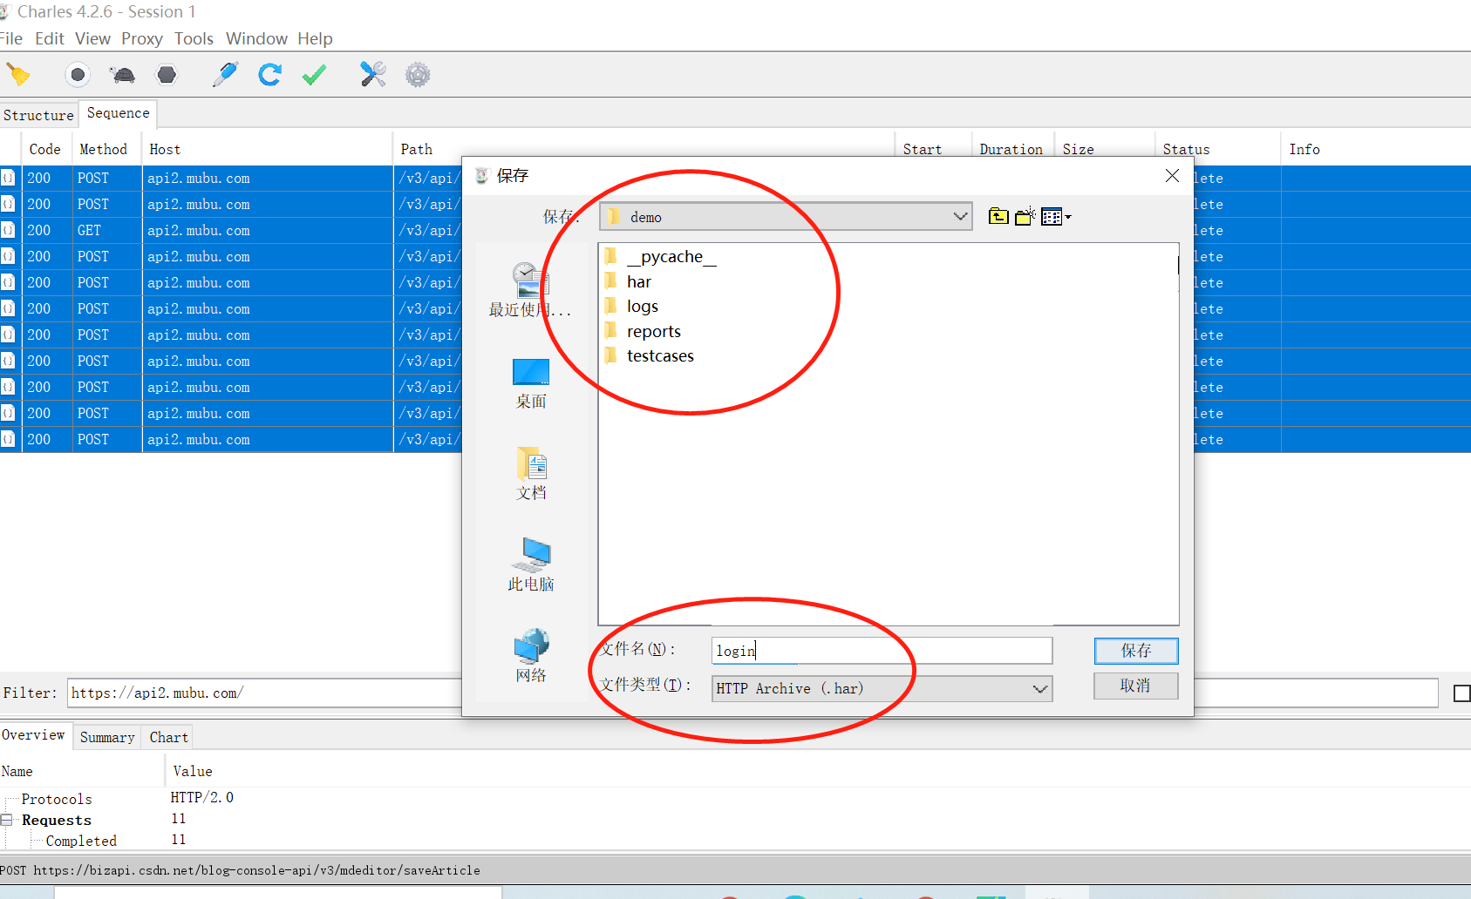Switch to the Sequence tab
This screenshot has width=1471, height=899.
pos(119,113)
